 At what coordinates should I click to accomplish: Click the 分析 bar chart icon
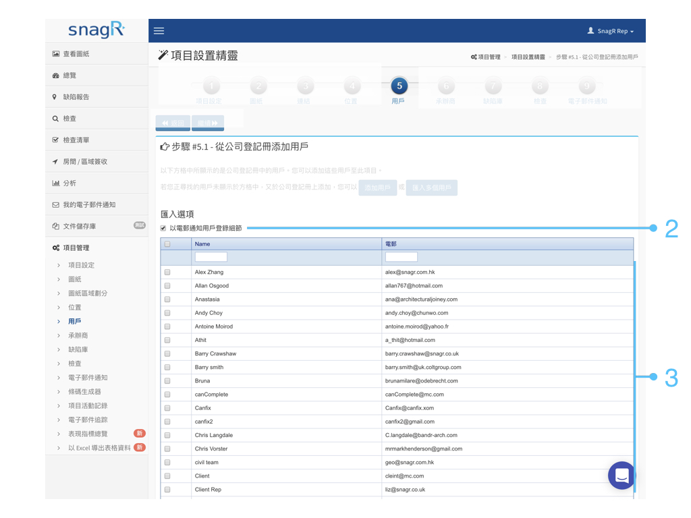pyautogui.click(x=55, y=183)
